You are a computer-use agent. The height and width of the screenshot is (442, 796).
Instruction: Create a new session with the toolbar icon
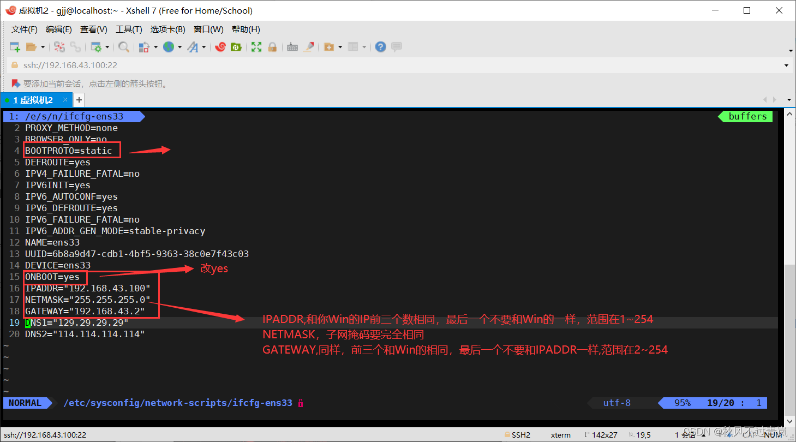15,47
